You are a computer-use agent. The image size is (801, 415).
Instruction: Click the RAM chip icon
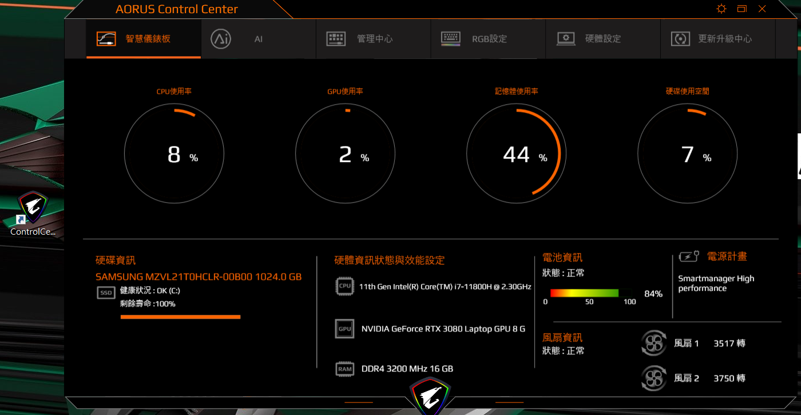click(x=344, y=369)
